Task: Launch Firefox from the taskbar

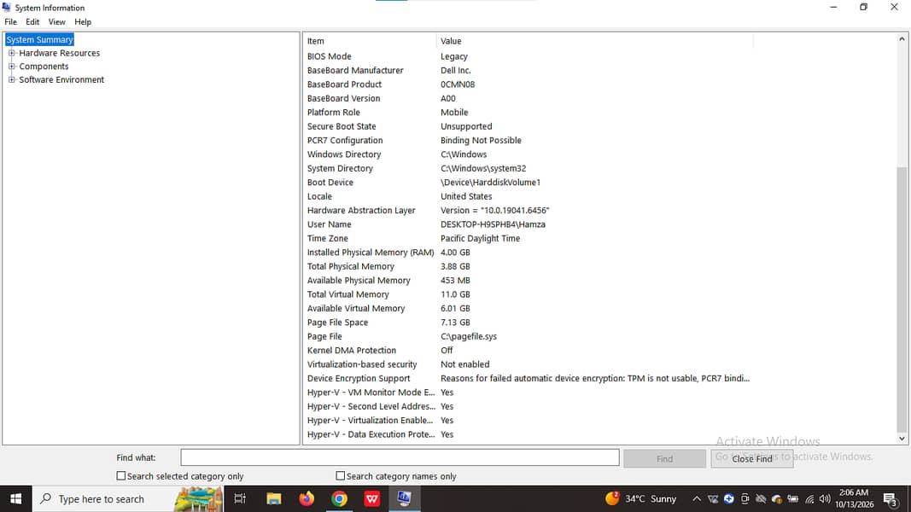Action: tap(307, 498)
